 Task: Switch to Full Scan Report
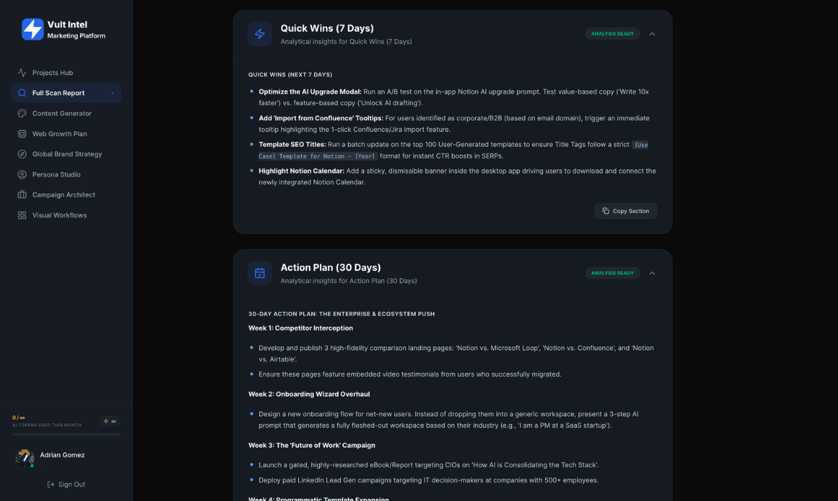click(x=57, y=93)
